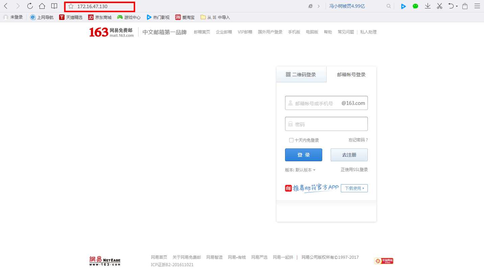The width and height of the screenshot is (484, 280).
Task: Refresh the page with the reload icon
Action: (x=30, y=6)
